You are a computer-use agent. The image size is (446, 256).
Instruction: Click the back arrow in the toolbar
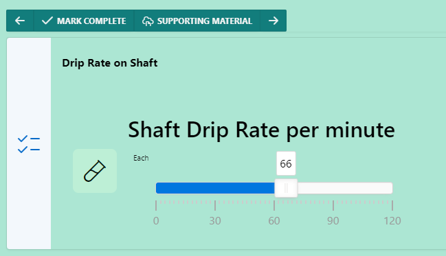pyautogui.click(x=20, y=21)
